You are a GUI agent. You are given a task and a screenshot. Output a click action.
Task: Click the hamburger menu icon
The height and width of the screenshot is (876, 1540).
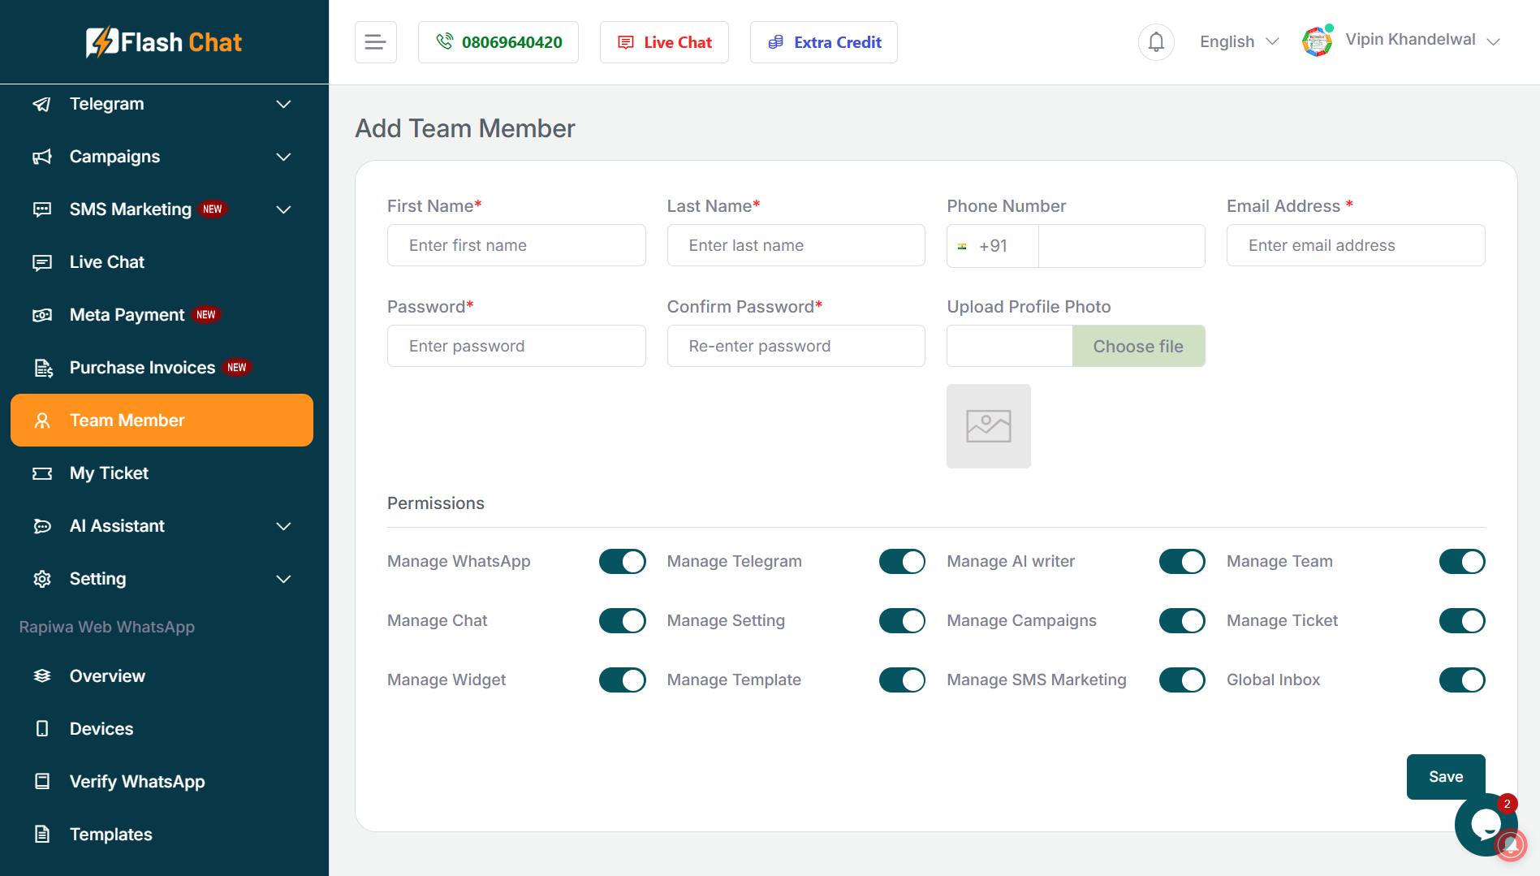click(375, 42)
